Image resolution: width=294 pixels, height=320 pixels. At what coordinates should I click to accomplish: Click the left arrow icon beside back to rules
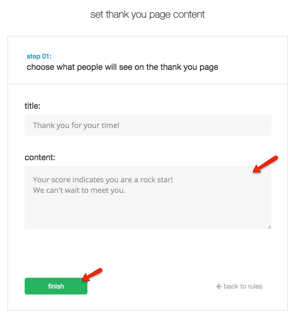[219, 287]
